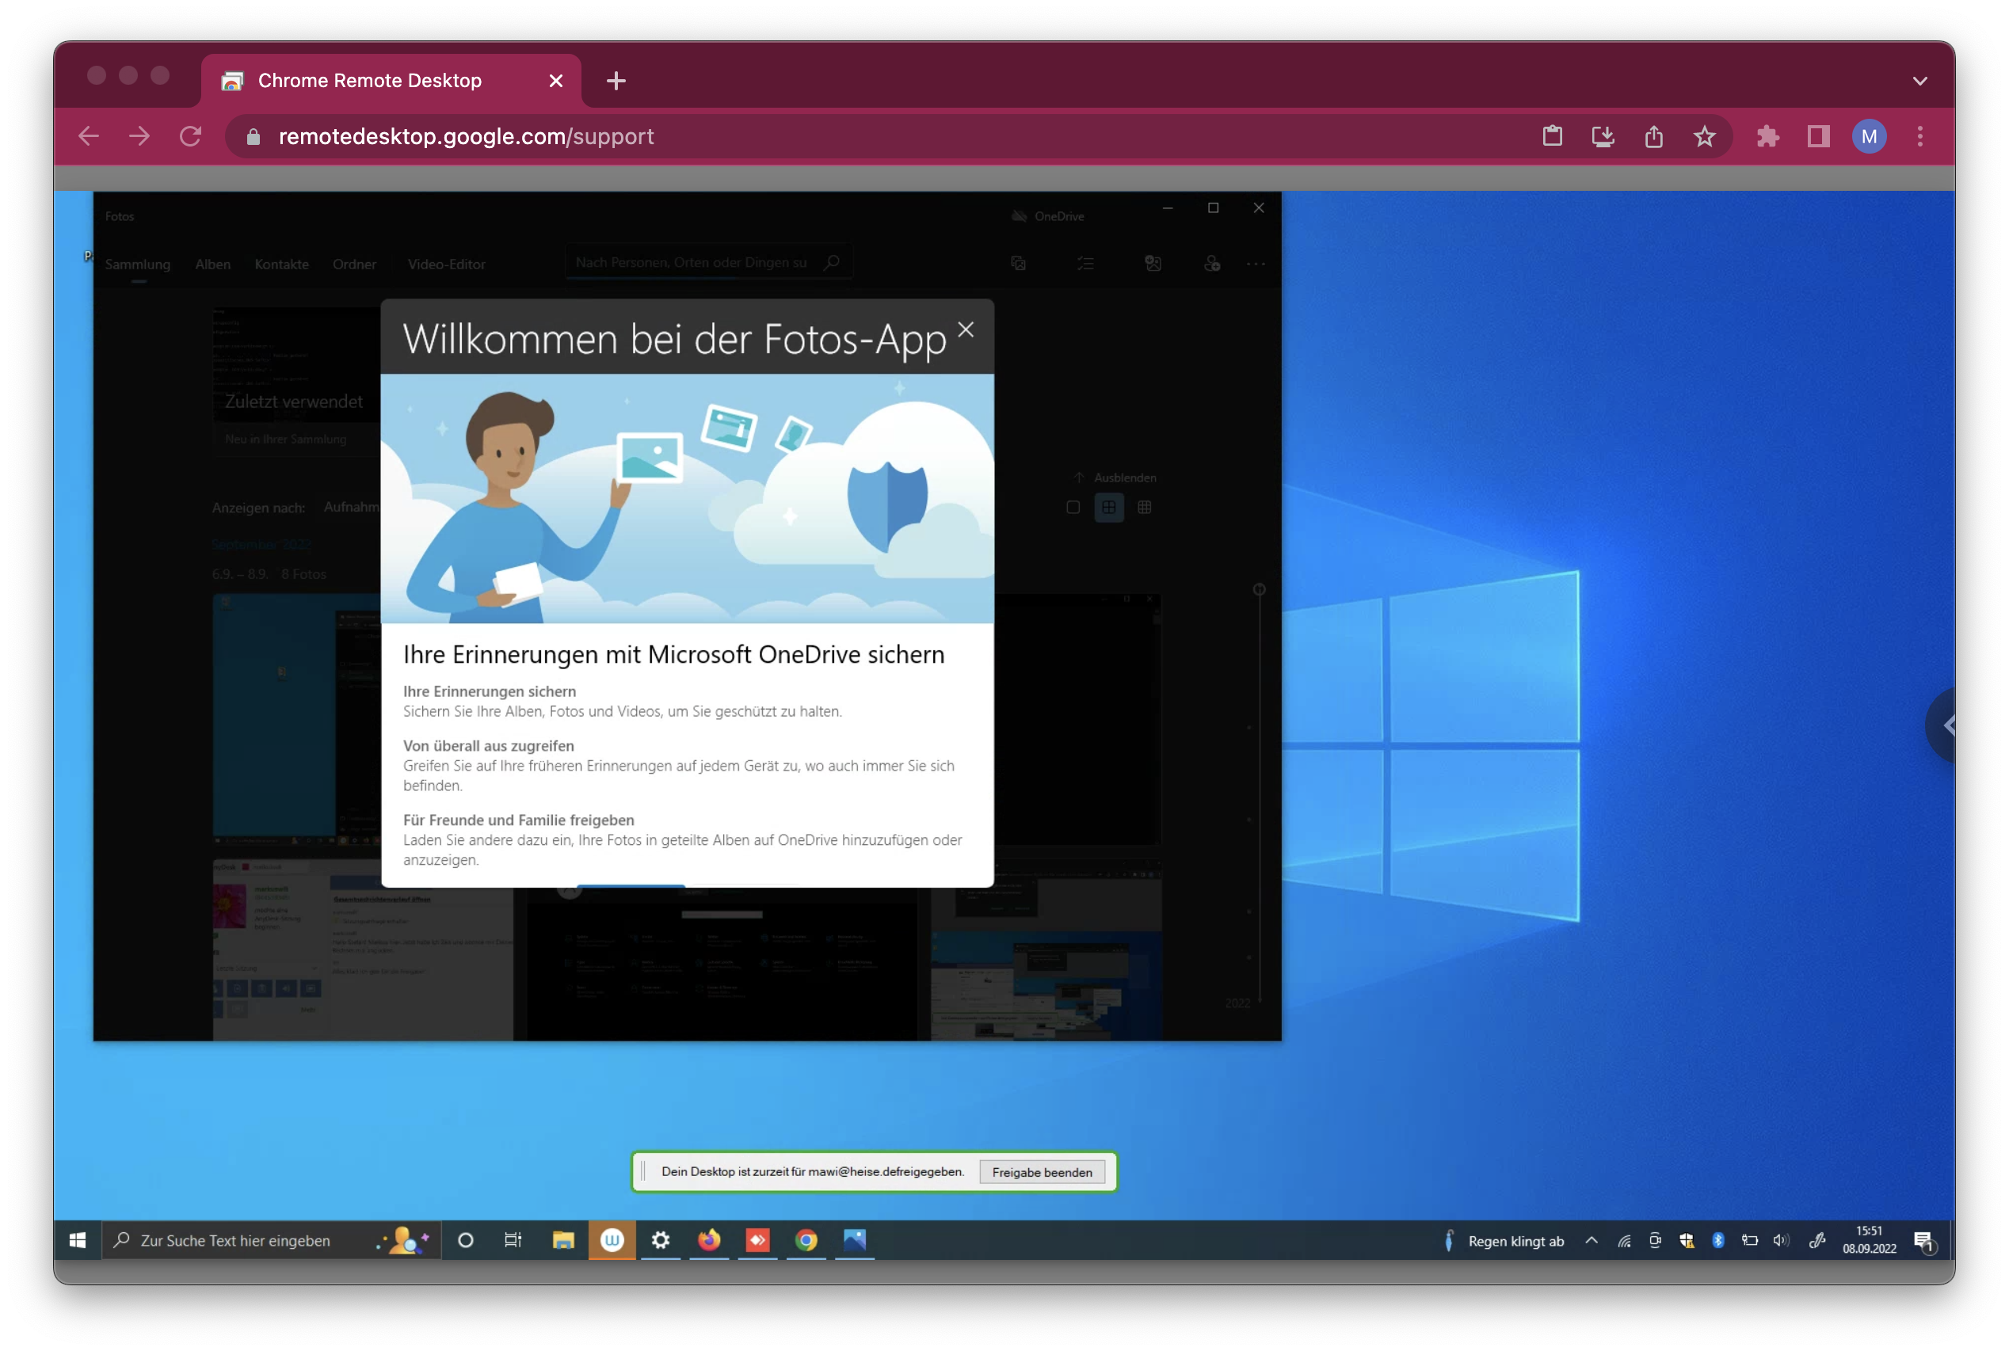The width and height of the screenshot is (2009, 1351).
Task: Open the Video-Editor tab
Action: tap(447, 264)
